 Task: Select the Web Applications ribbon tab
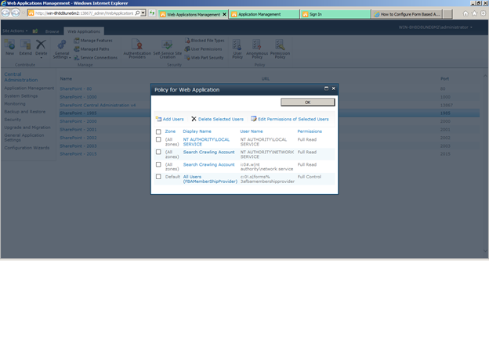[x=84, y=31]
